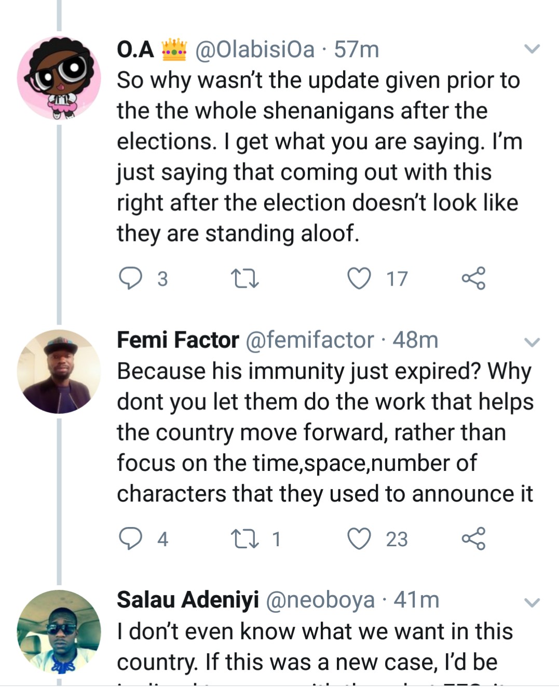This screenshot has height=688, width=559.
Task: Reply to Femi Factor's tweet
Action: coord(131,538)
